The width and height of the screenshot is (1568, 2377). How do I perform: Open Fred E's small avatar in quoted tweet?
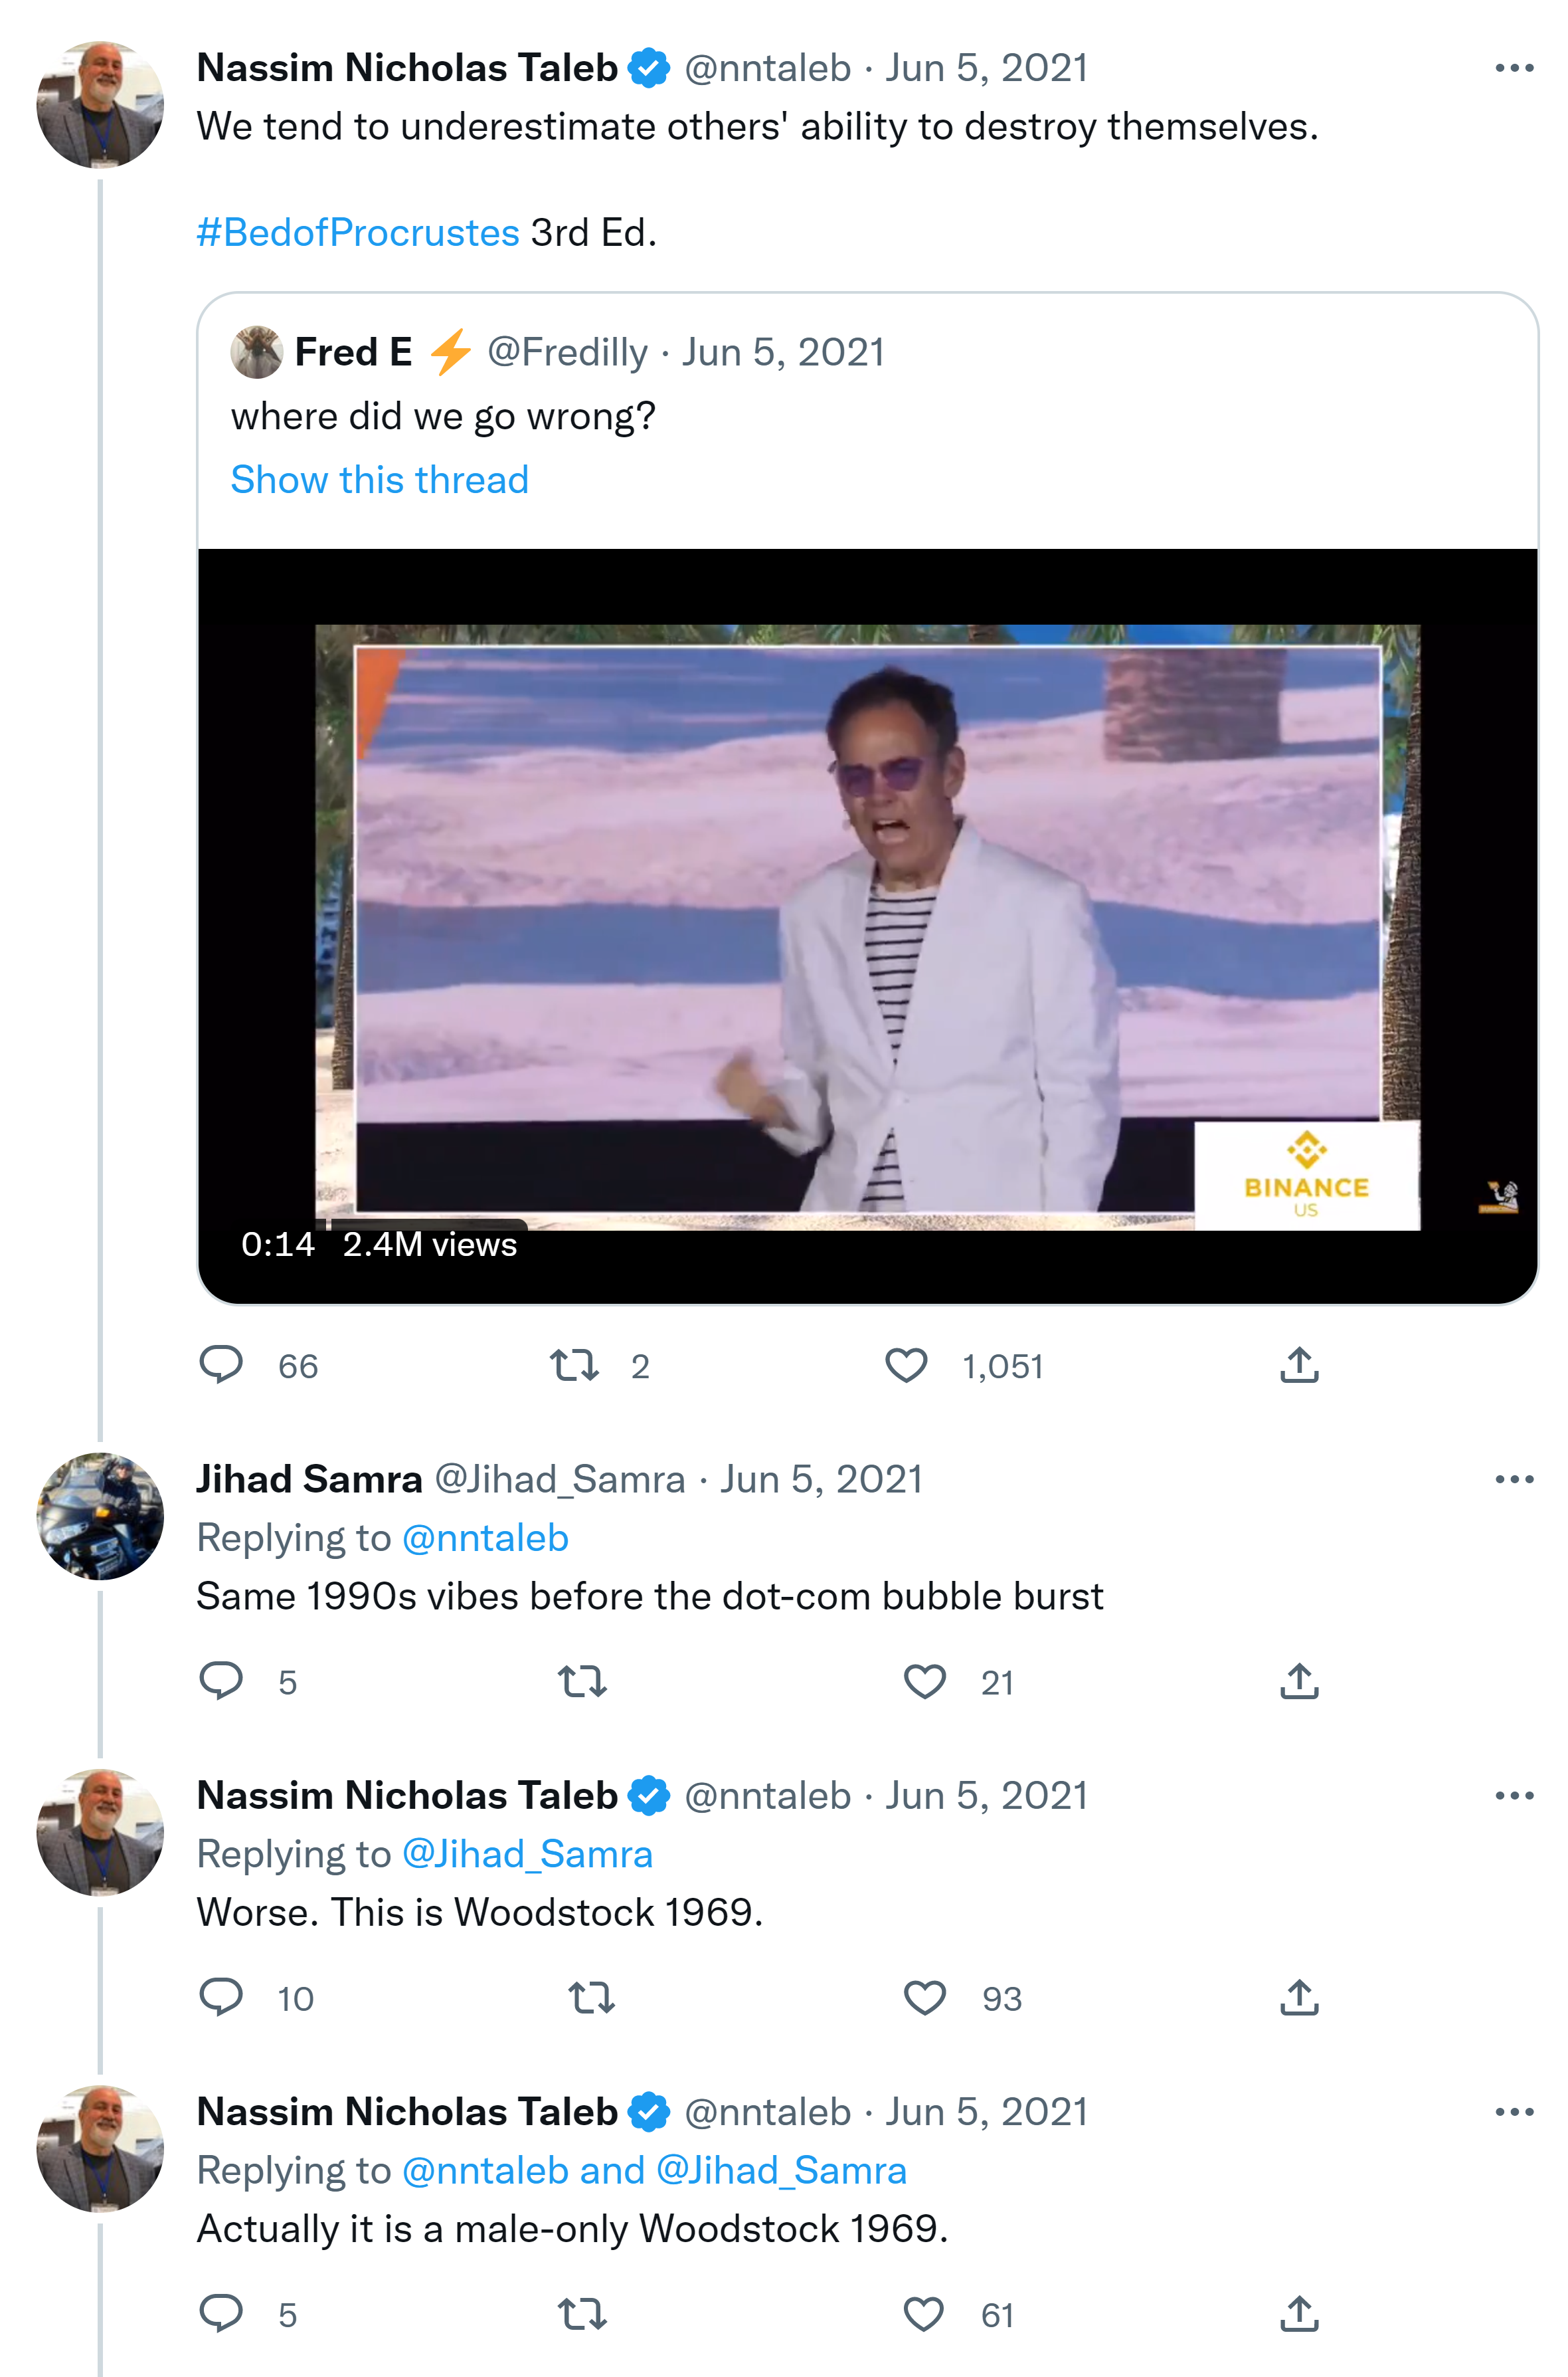pos(256,352)
